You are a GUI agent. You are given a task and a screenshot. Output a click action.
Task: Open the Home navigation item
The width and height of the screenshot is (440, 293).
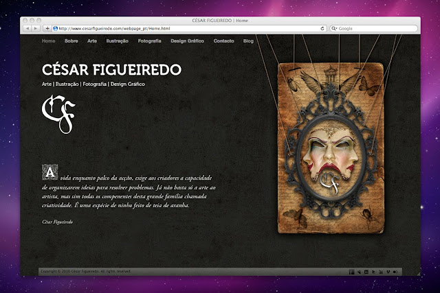point(49,41)
